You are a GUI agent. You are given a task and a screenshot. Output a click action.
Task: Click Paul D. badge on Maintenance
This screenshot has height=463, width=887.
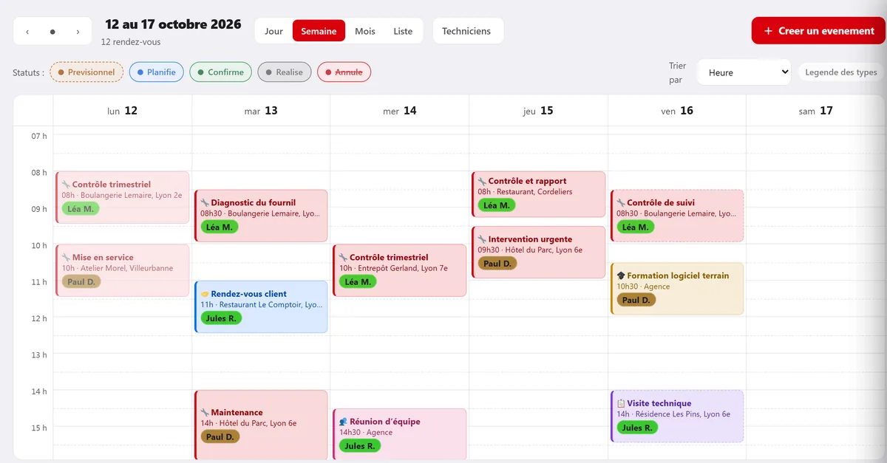(x=220, y=436)
